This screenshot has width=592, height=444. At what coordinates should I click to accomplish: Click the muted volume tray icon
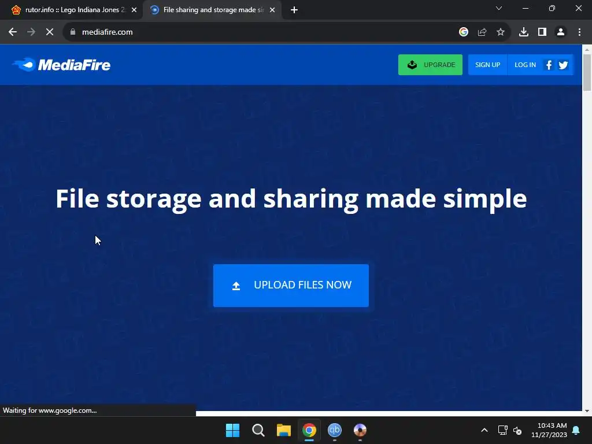point(517,430)
